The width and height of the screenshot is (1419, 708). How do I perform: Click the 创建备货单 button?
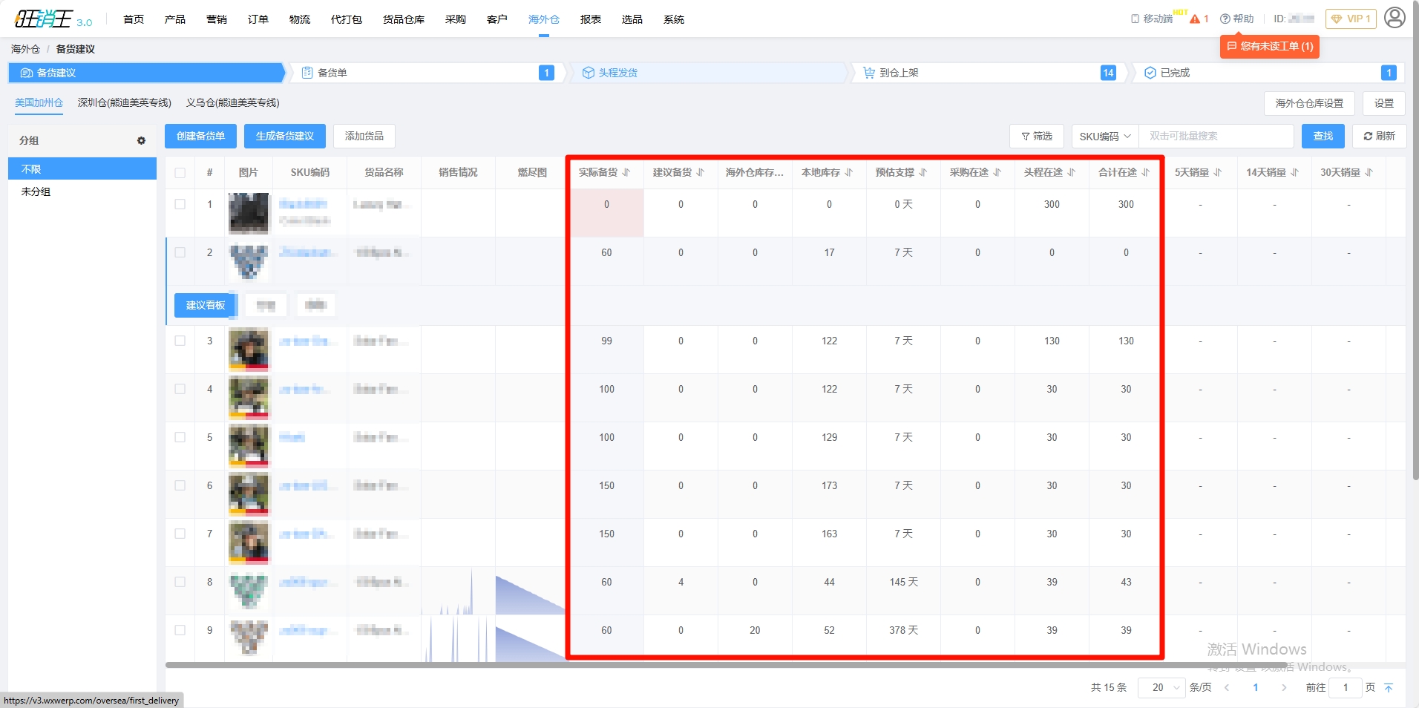[200, 137]
